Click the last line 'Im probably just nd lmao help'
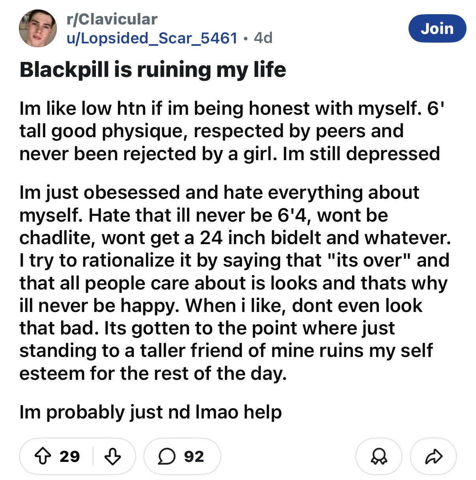Screen dimensions: 476x480 point(150,412)
